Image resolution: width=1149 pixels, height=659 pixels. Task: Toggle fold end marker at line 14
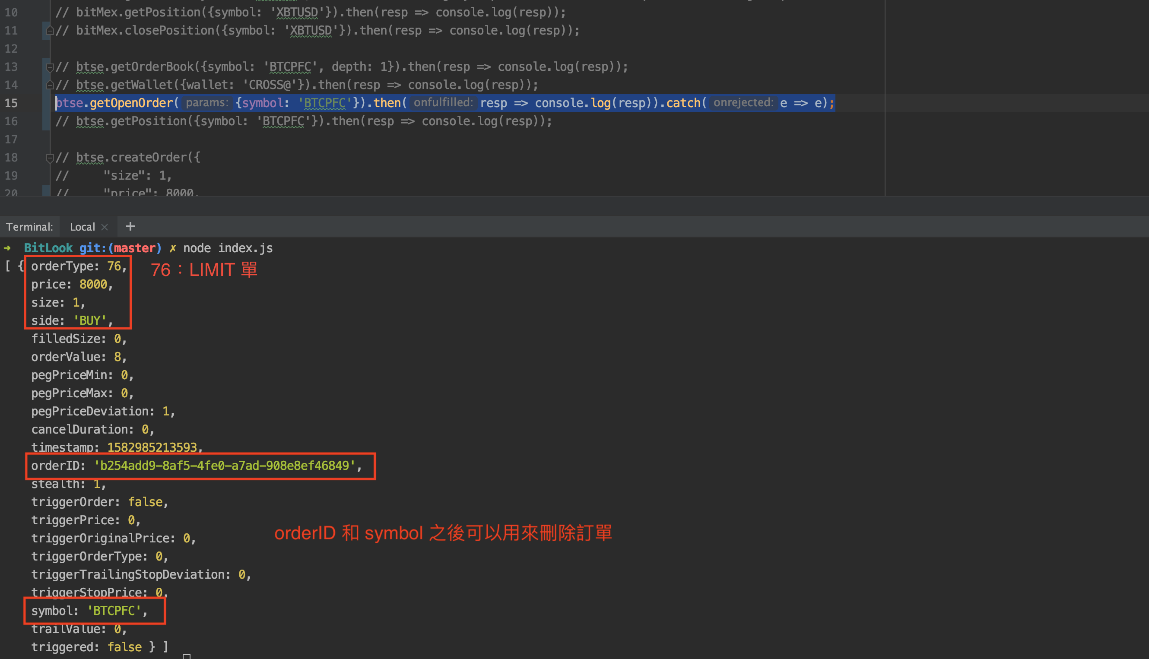point(50,85)
